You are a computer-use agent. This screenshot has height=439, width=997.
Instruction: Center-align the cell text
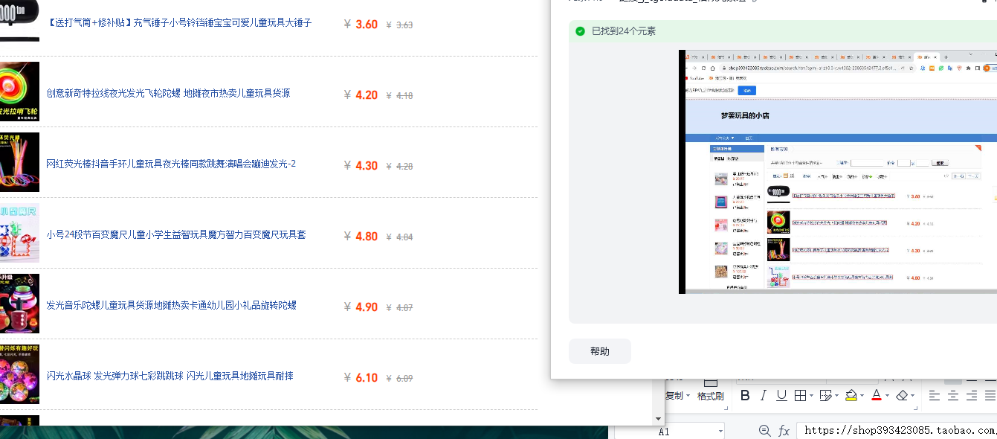click(953, 395)
